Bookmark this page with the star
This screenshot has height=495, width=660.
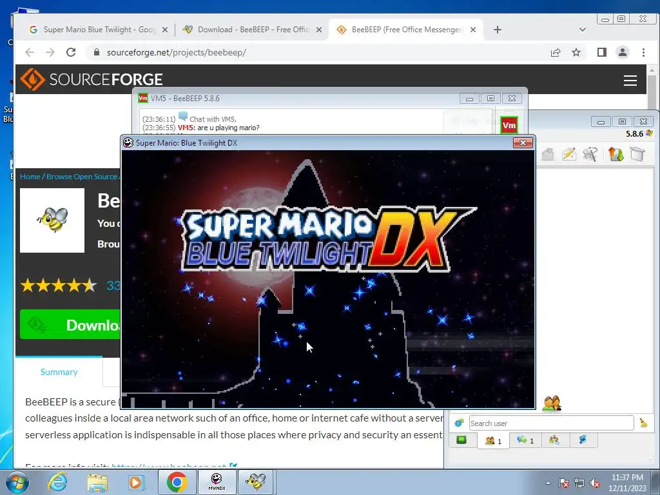(x=576, y=52)
